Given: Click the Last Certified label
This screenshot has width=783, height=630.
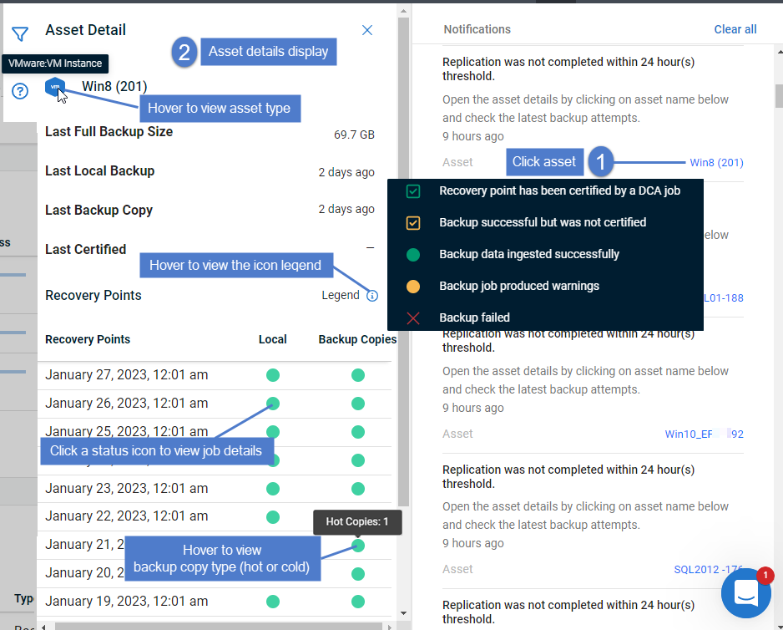Looking at the screenshot, I should tap(85, 249).
